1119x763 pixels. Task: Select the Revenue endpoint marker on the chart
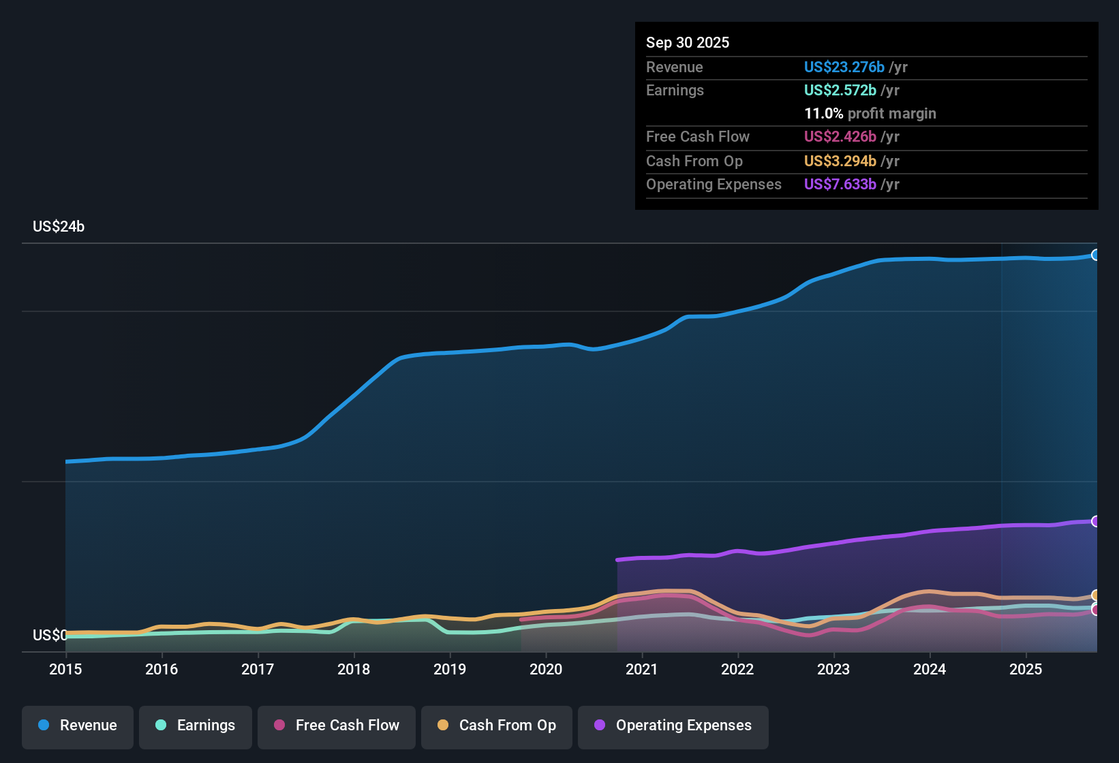[x=1096, y=255]
